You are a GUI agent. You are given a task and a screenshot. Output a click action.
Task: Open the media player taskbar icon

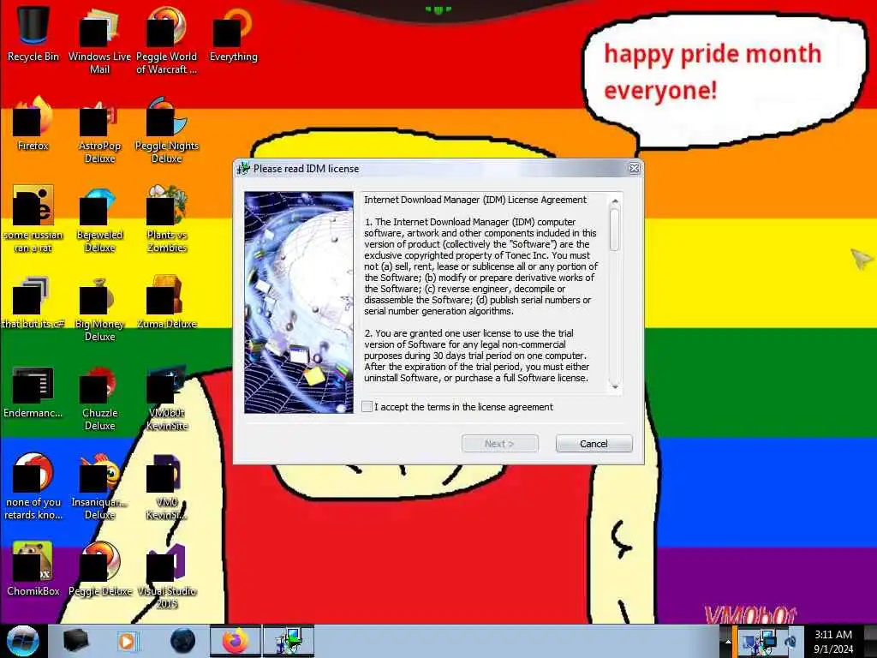coord(128,641)
